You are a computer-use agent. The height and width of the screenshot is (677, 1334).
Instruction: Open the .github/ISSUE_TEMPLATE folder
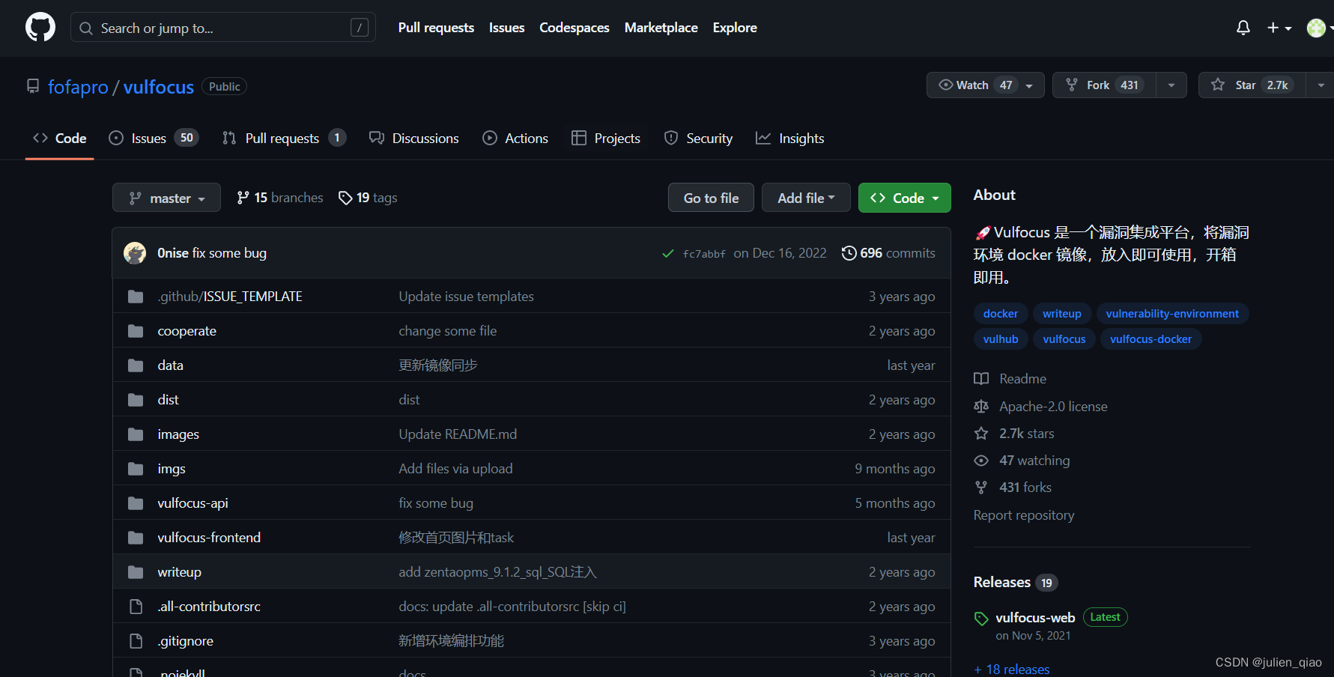pos(230,297)
